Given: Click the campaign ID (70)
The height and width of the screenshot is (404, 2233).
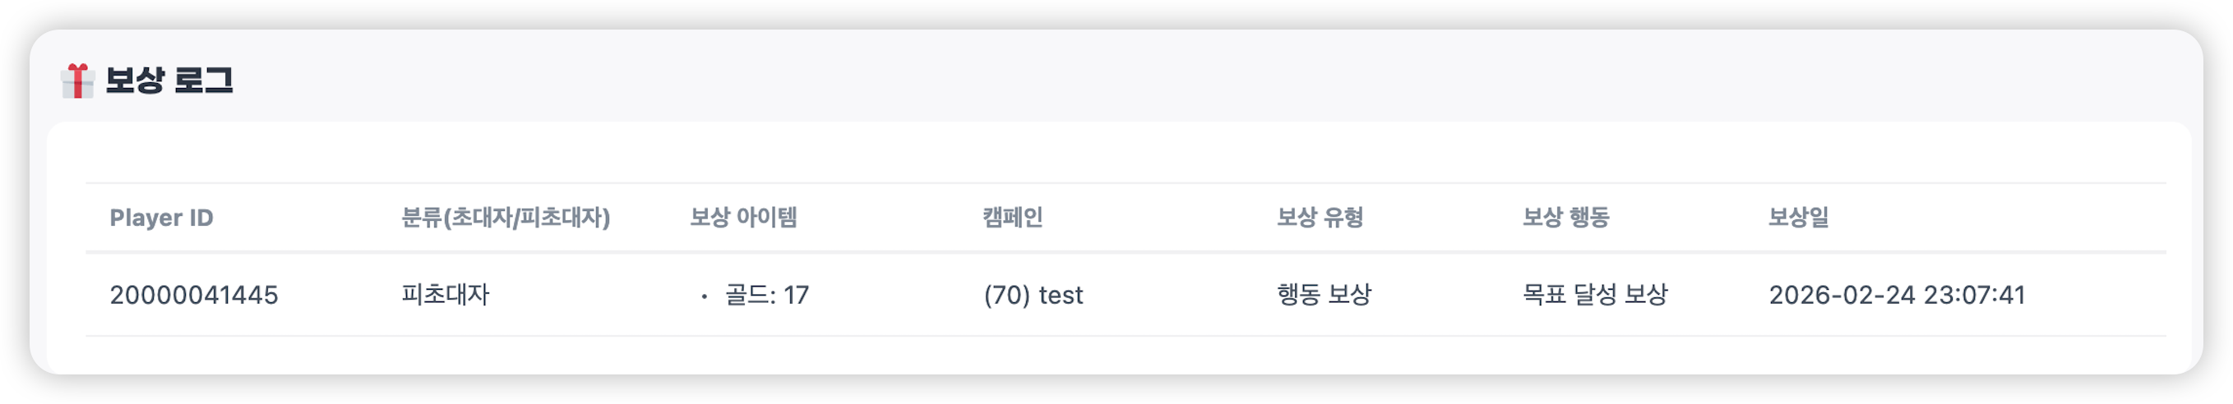Looking at the screenshot, I should pyautogui.click(x=1006, y=295).
